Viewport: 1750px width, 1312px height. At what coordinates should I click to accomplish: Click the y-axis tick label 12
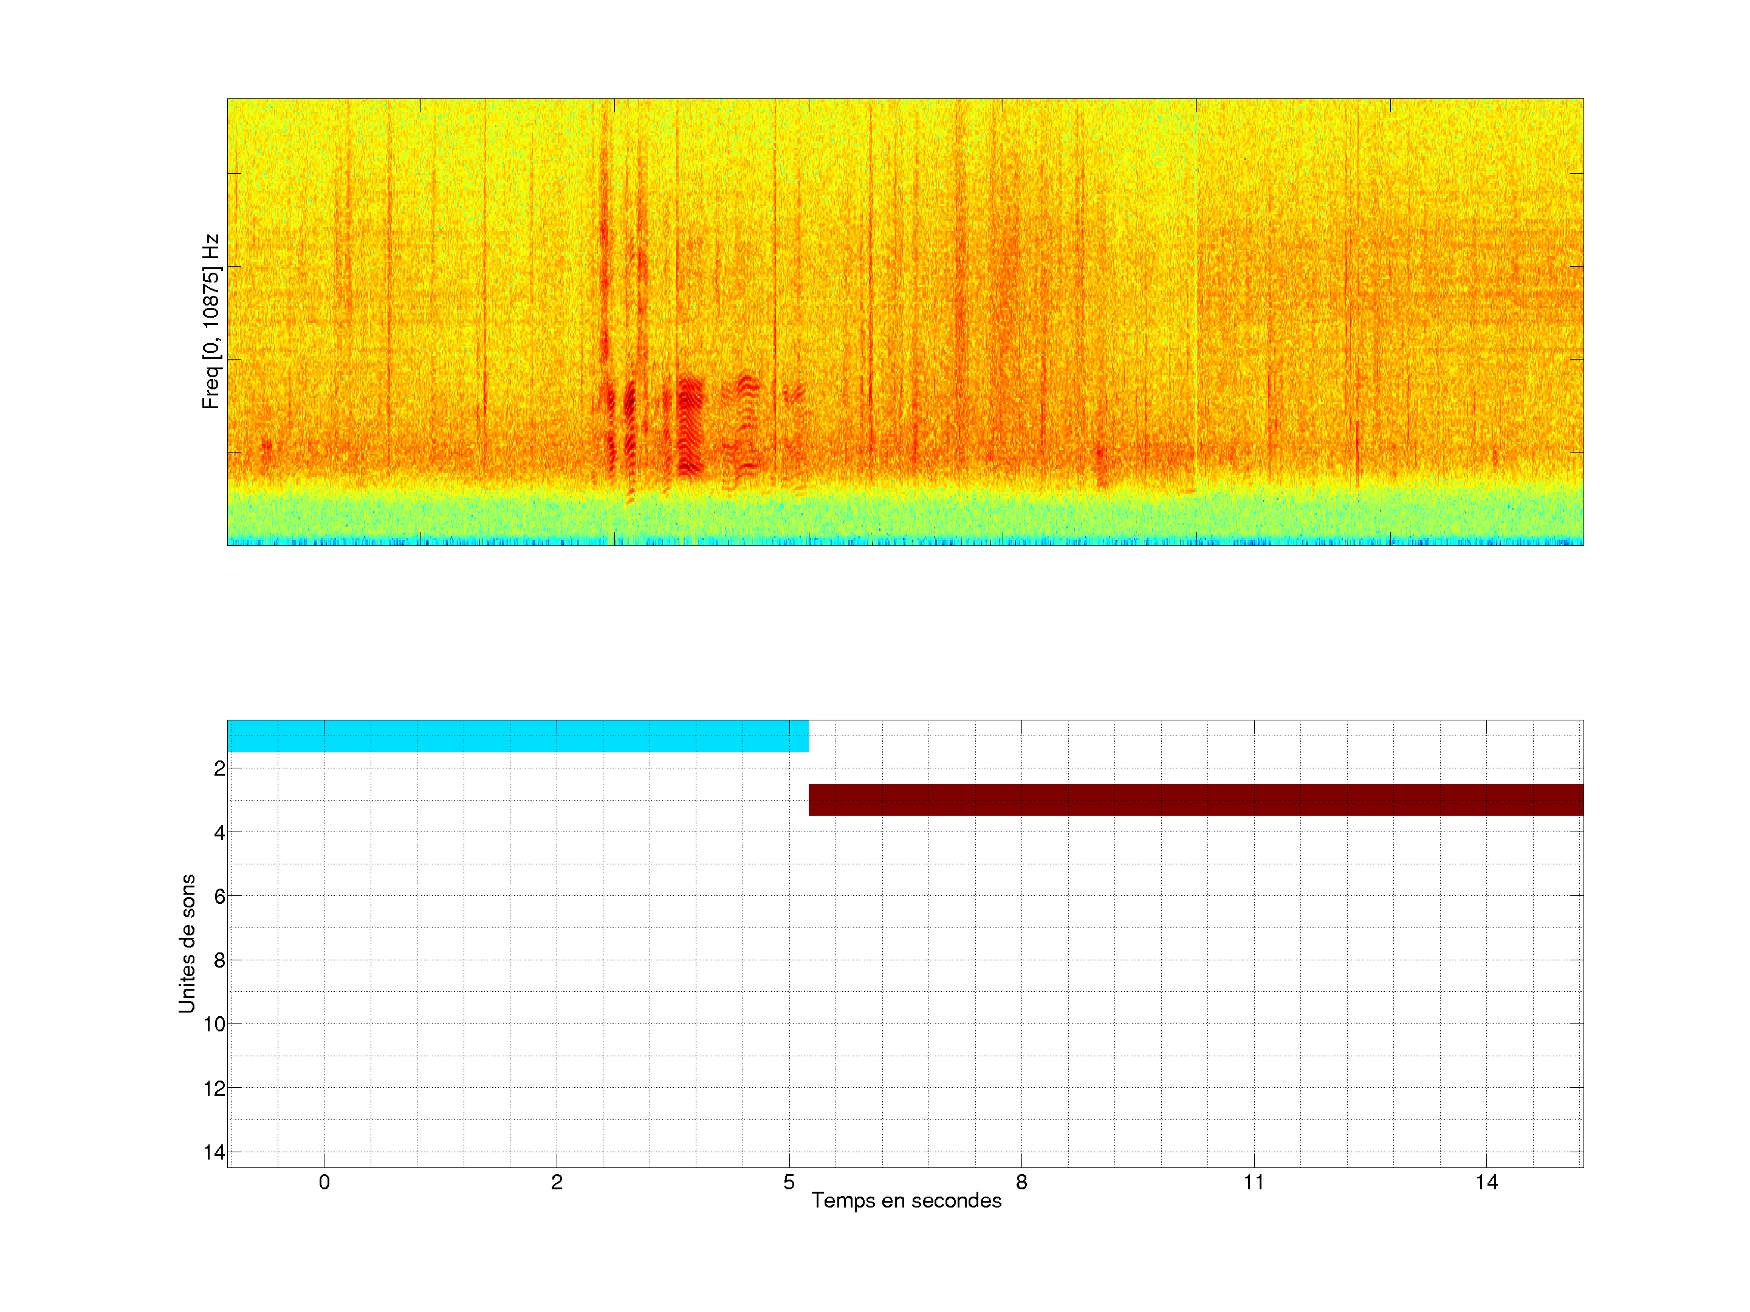click(214, 1088)
